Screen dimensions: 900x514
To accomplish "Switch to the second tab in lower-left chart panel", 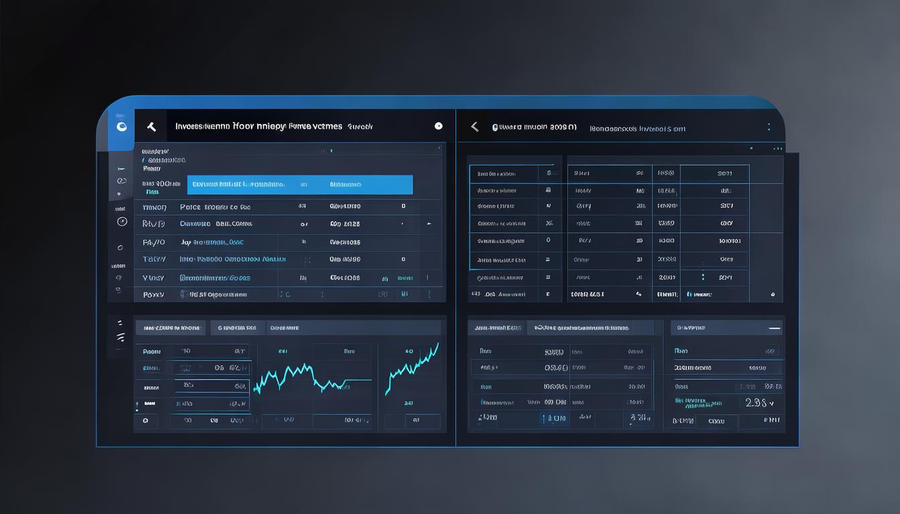I will pyautogui.click(x=235, y=328).
